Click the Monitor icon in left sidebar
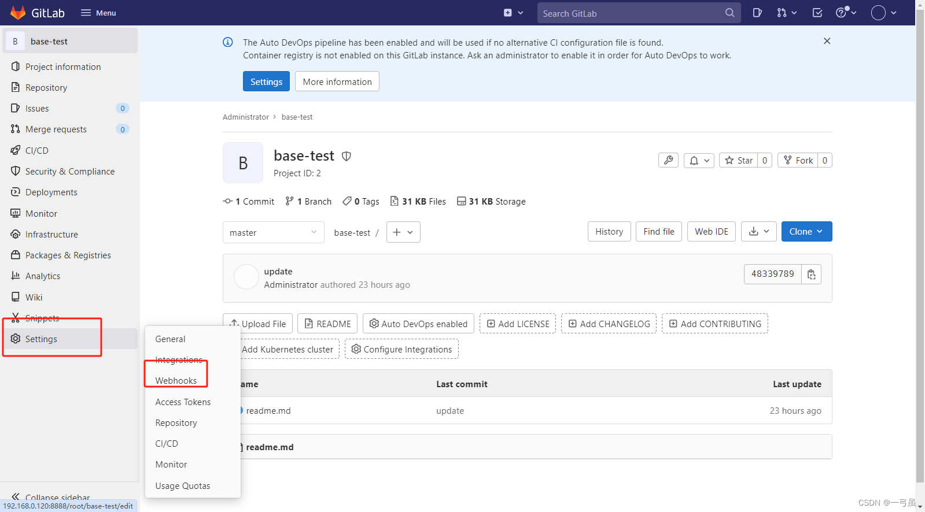This screenshot has width=925, height=512. pyautogui.click(x=16, y=213)
